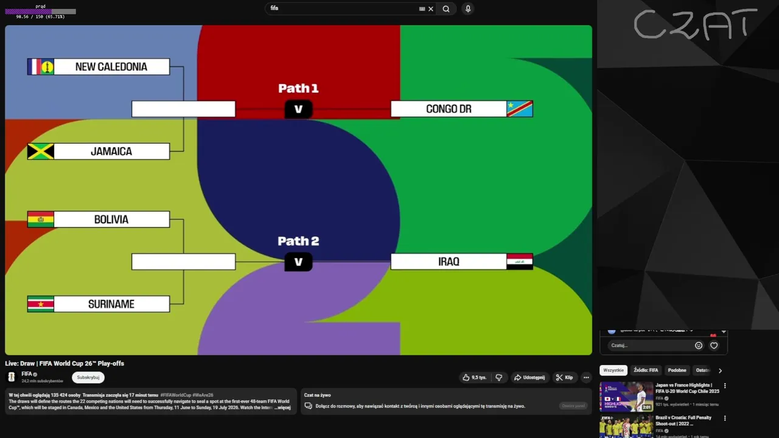The height and width of the screenshot is (438, 779).
Task: Like the video with thumbs up
Action: (x=475, y=377)
